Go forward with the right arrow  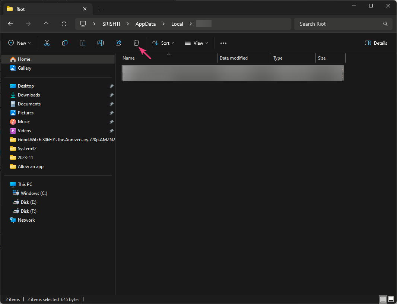[28, 24]
